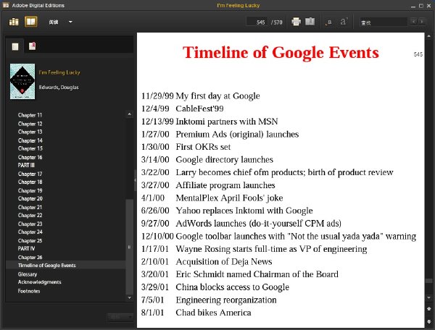Image resolution: width=435 pixels, height=330 pixels.
Task: Go to previous page arrow icon
Action: [429, 308]
